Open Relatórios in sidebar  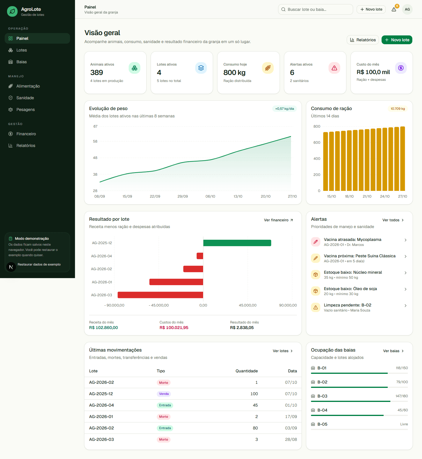37,145
